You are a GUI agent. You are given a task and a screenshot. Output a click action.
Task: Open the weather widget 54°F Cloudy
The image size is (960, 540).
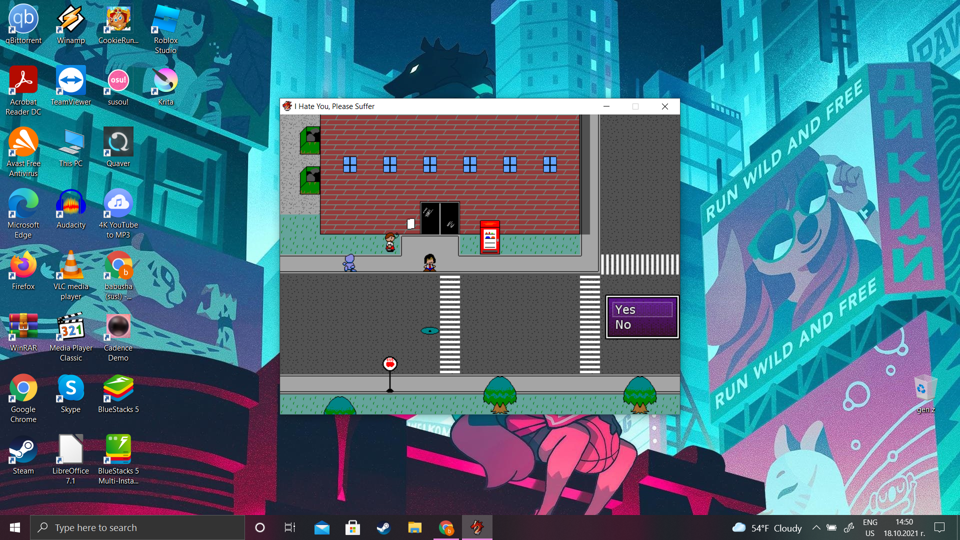tap(767, 528)
